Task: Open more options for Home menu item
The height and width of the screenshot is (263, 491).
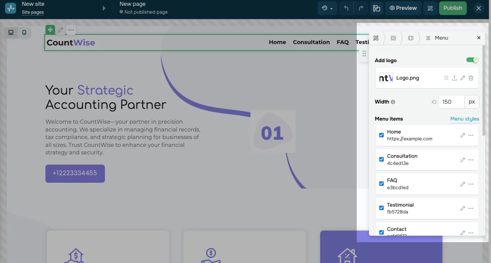Action: (471, 135)
